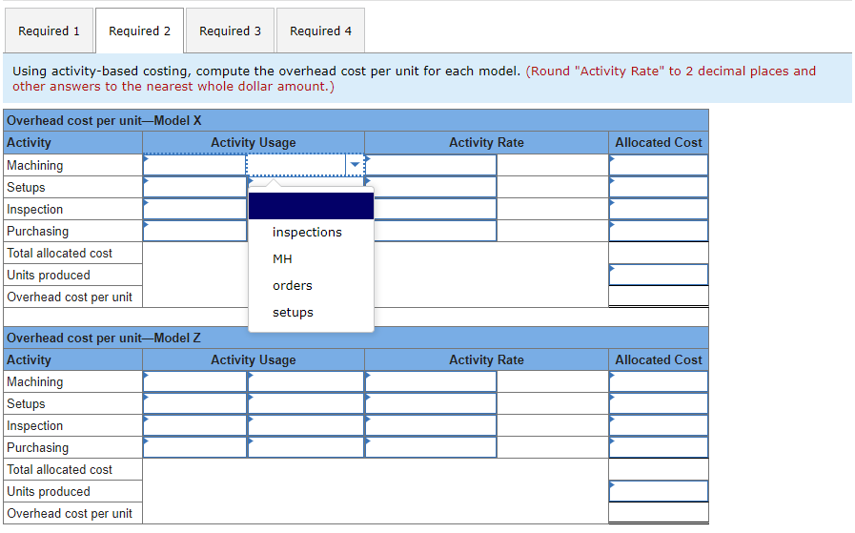Click Model X Units produced field
855x533 pixels.
point(659,275)
